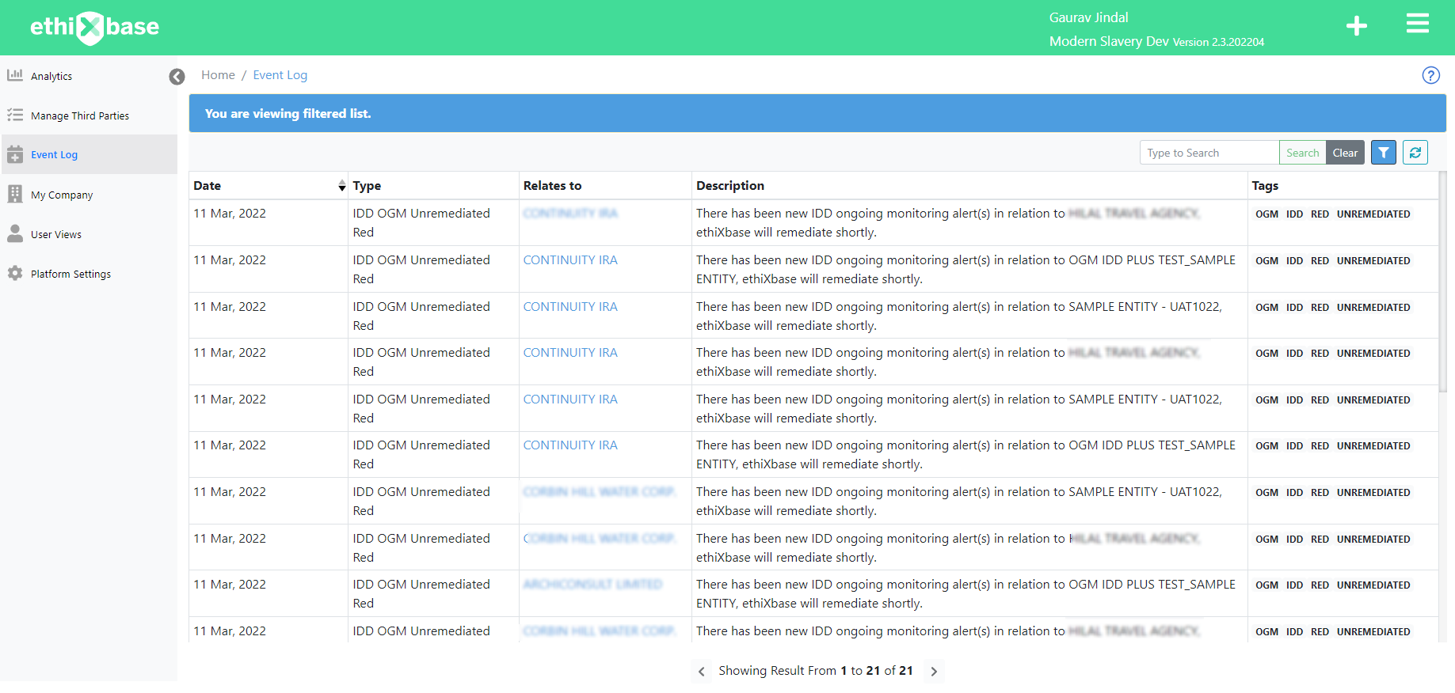The height and width of the screenshot is (693, 1455).
Task: Click the User Views person icon
Action: (15, 233)
